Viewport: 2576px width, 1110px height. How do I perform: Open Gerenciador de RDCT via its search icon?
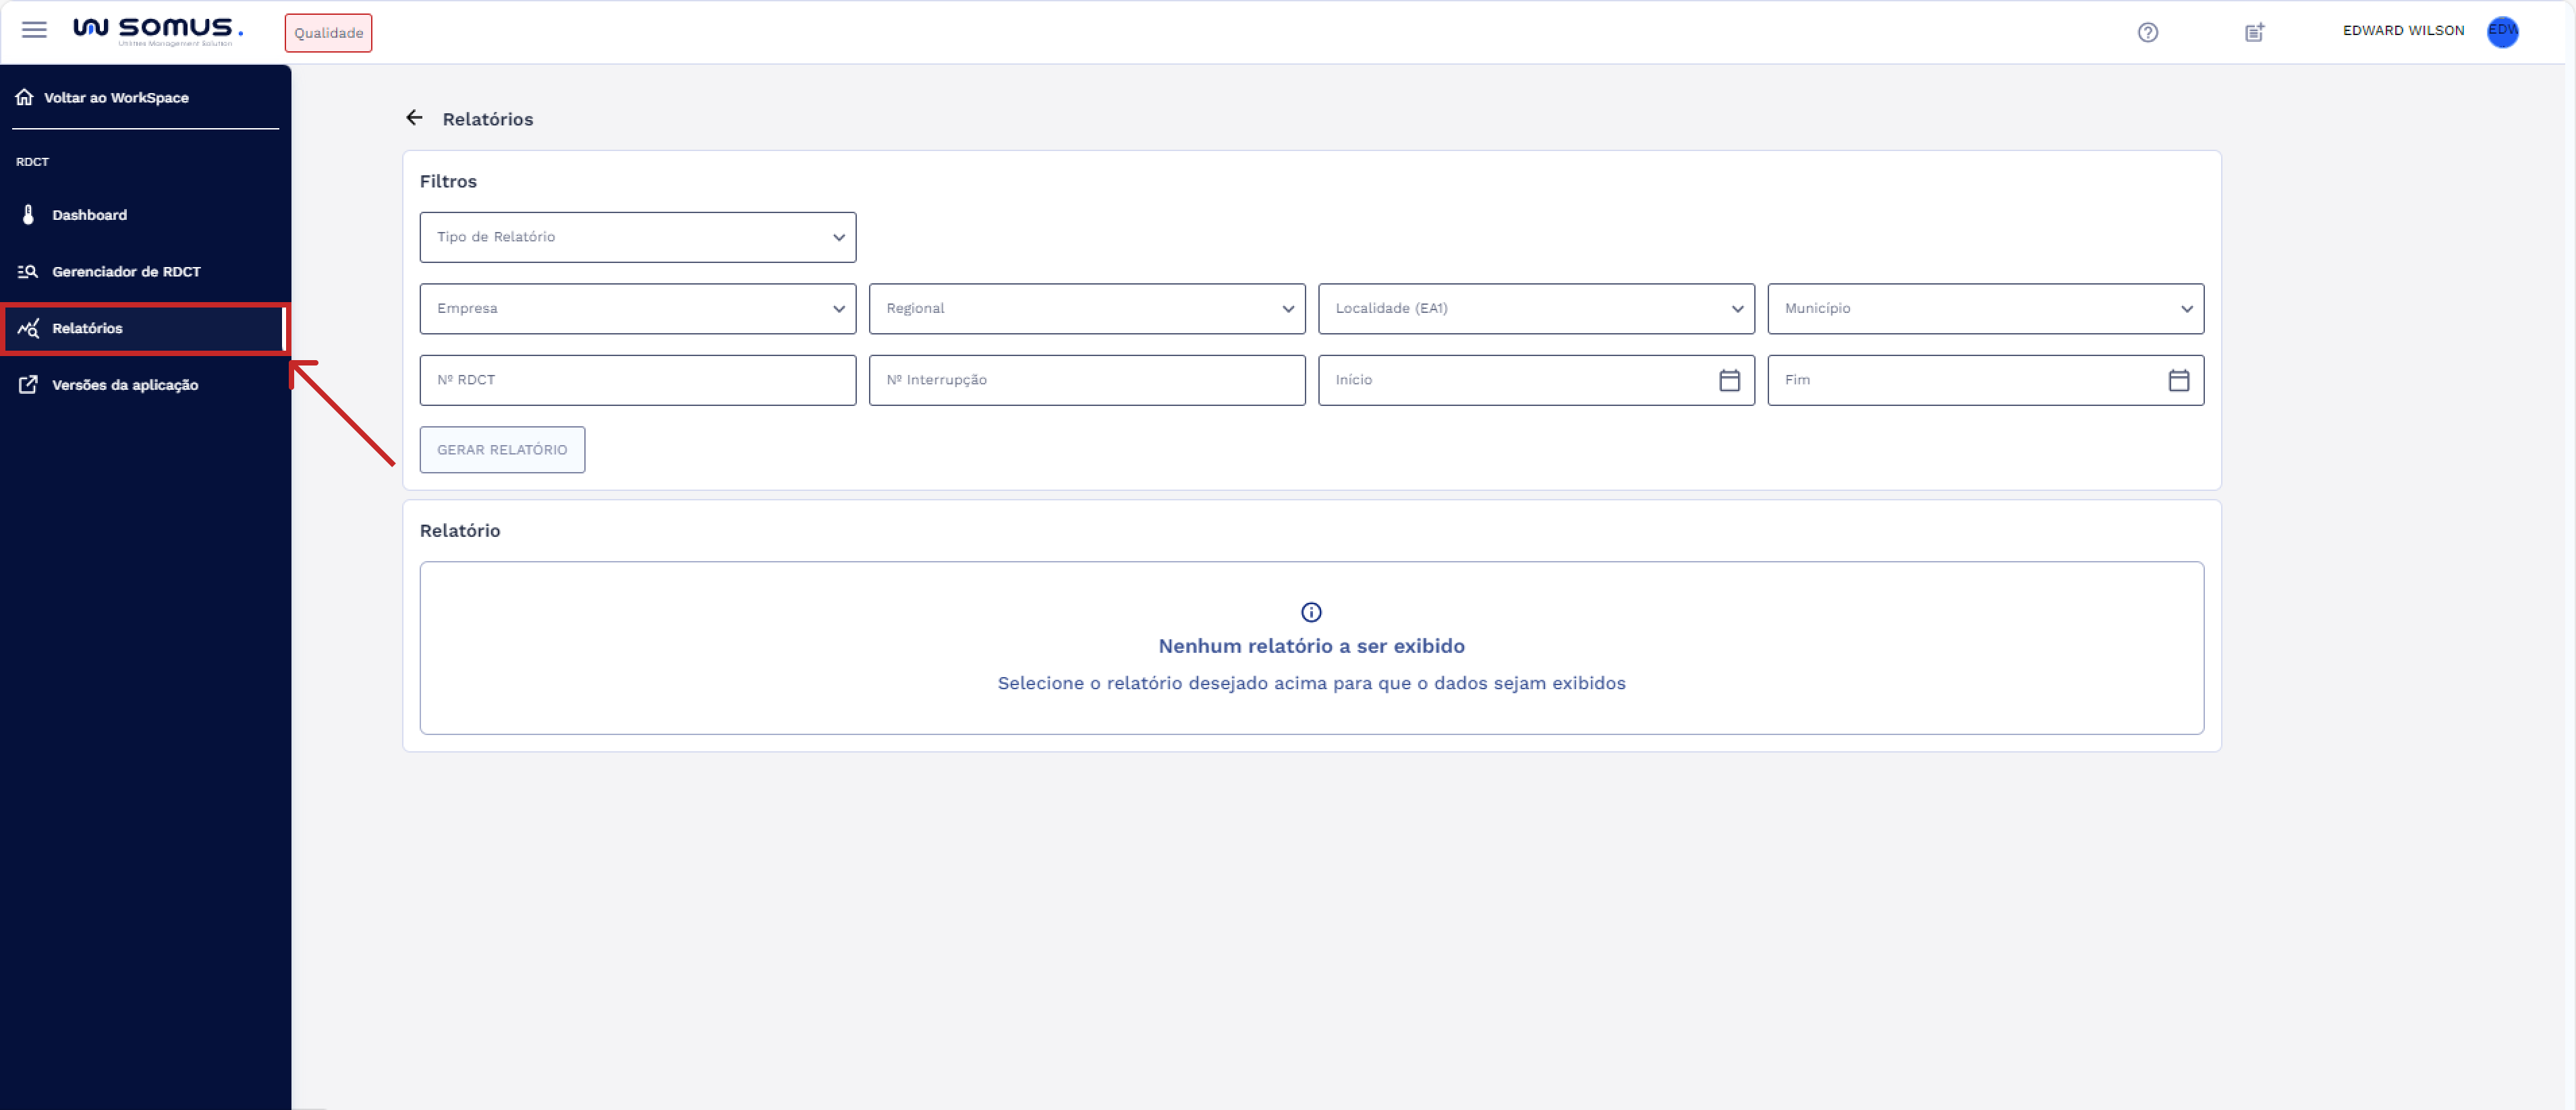click(29, 270)
